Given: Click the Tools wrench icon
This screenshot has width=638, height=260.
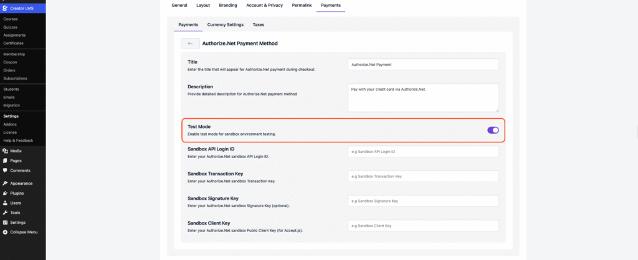Looking at the screenshot, I should (x=5, y=213).
